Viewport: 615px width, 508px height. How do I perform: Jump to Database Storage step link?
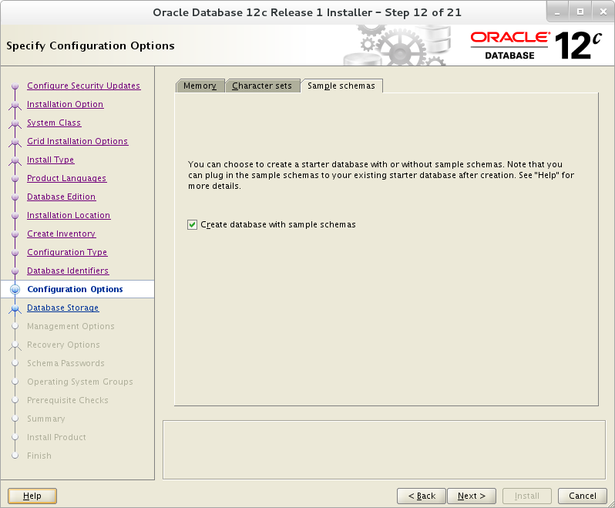(62, 308)
